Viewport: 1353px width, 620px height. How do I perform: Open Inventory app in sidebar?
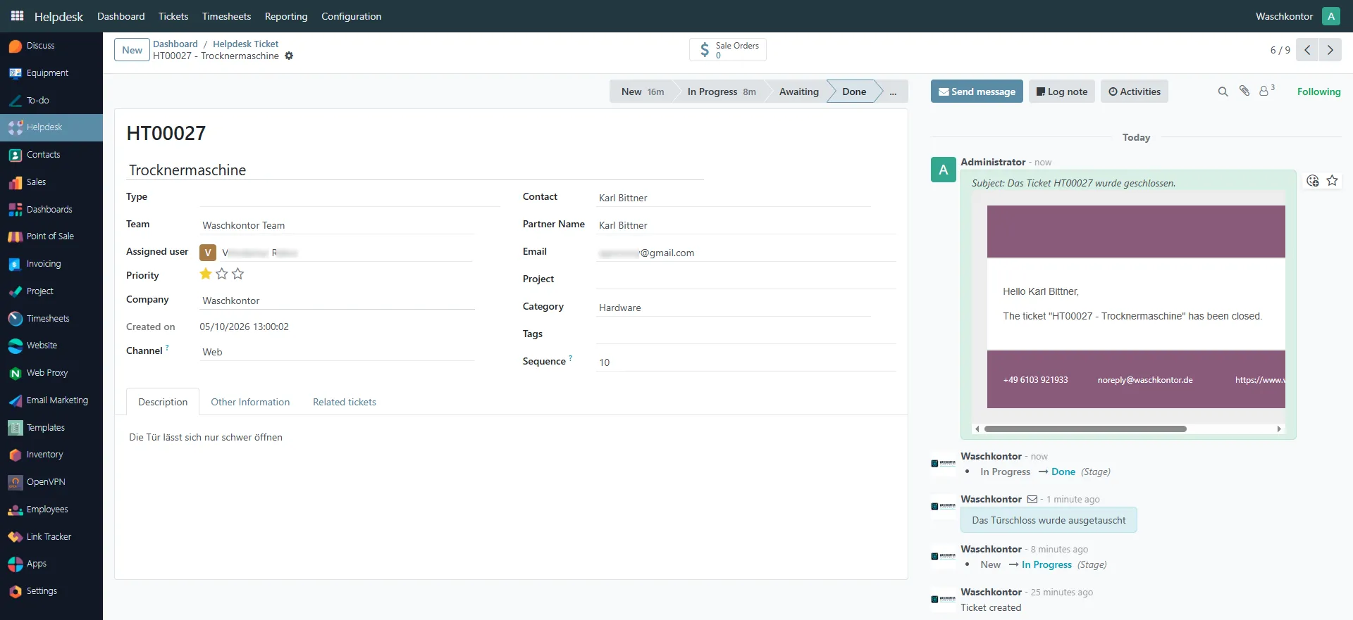(51, 455)
